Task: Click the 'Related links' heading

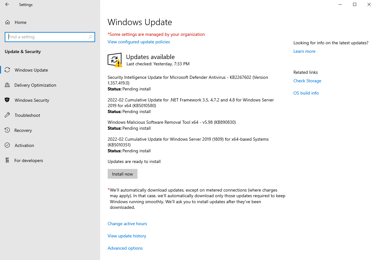Action: [x=305, y=73]
